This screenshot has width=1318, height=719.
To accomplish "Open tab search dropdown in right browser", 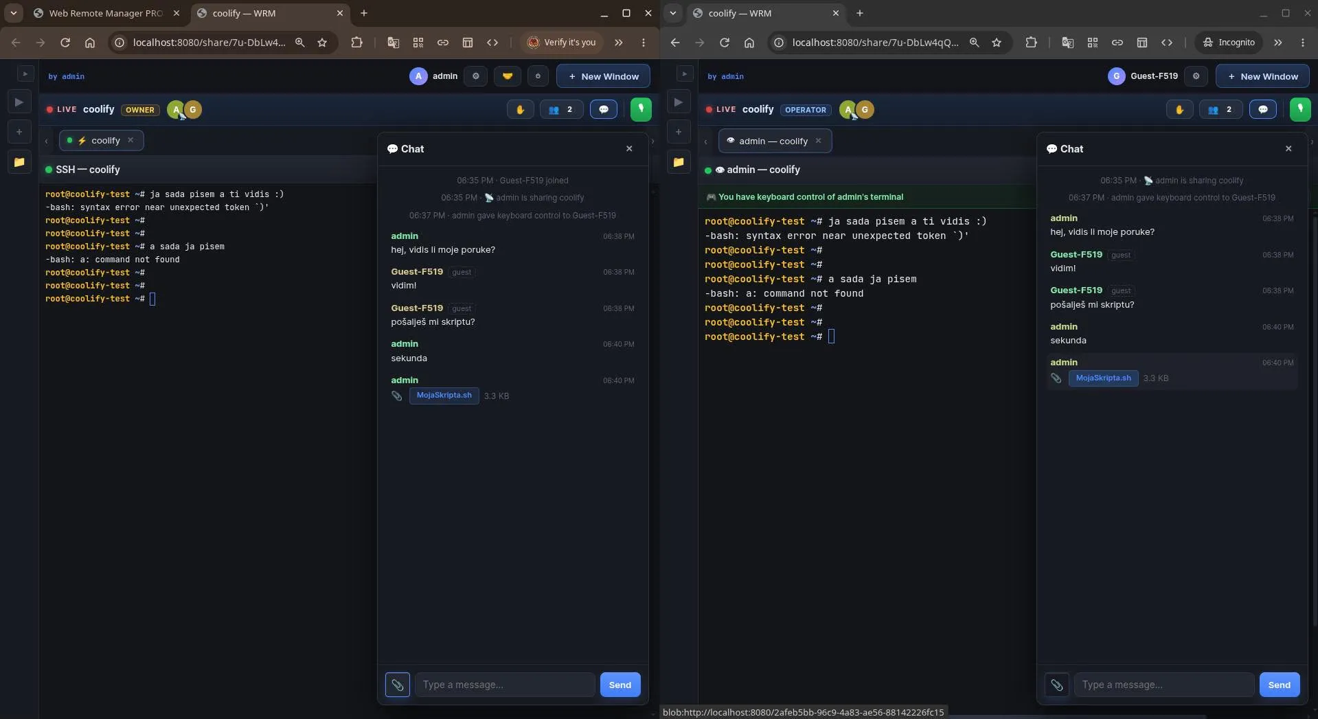I will (673, 13).
